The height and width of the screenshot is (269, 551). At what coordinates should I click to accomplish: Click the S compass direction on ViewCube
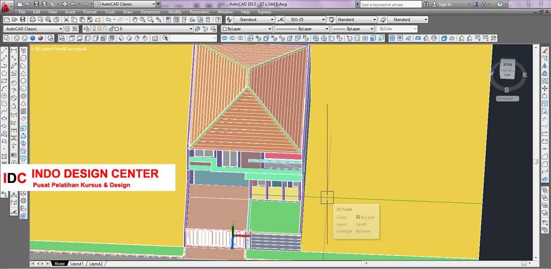(506, 90)
